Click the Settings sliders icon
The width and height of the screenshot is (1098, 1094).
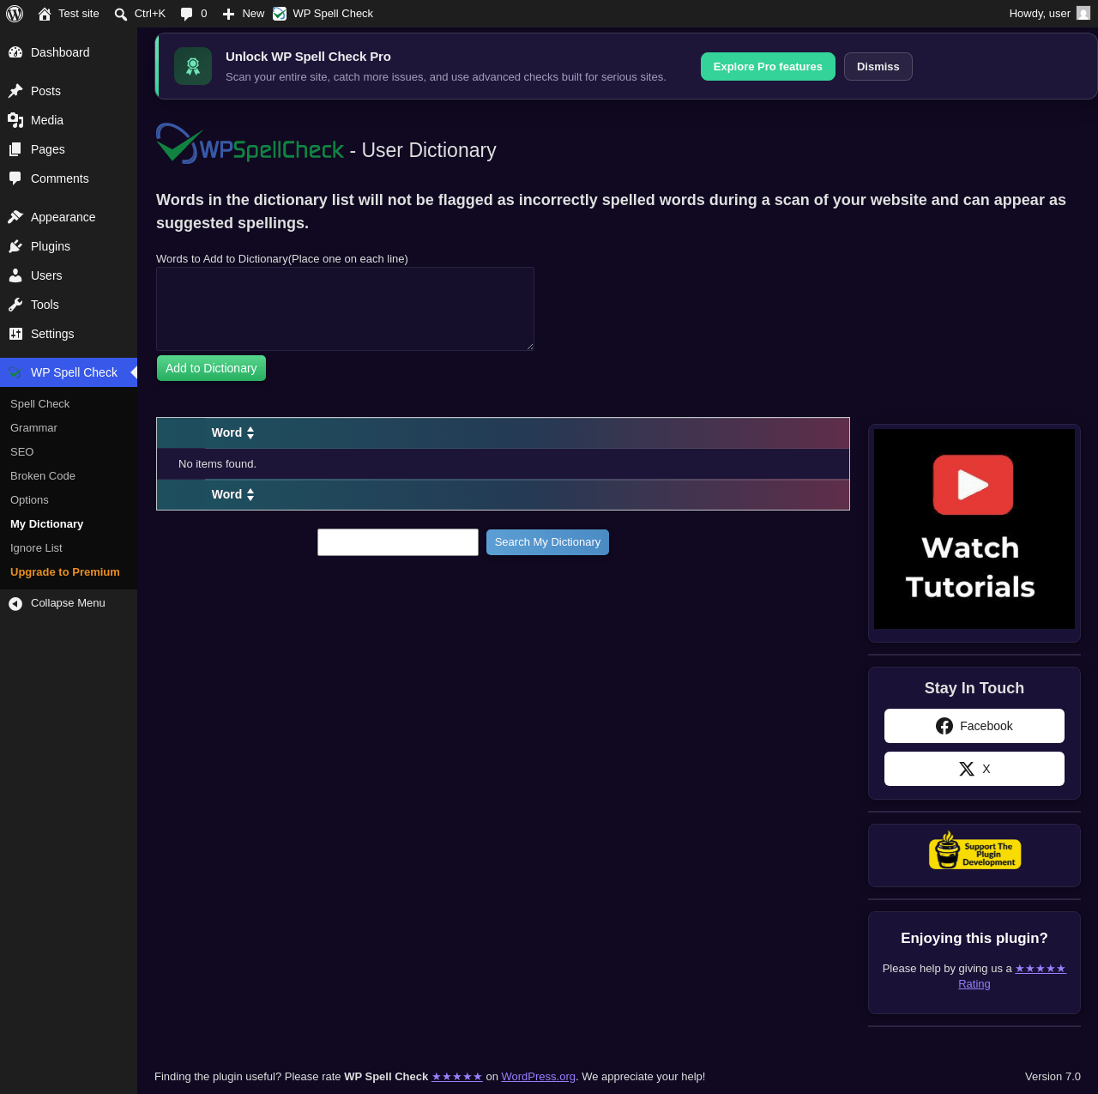15,334
